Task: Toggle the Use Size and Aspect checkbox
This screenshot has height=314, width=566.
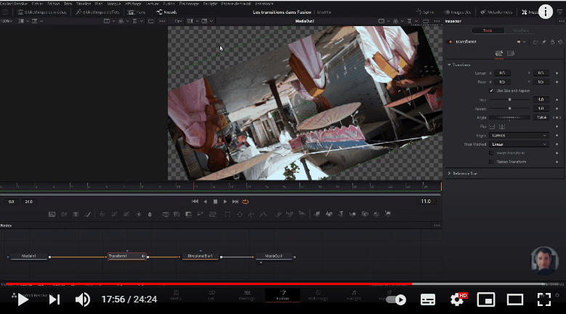Action: (492, 91)
